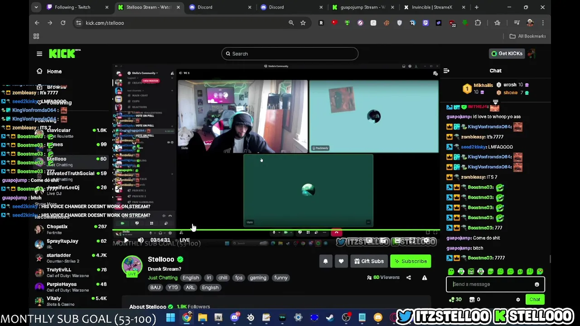Click the first quick emote above chat input
580x326 pixels.
pyautogui.click(x=451, y=272)
